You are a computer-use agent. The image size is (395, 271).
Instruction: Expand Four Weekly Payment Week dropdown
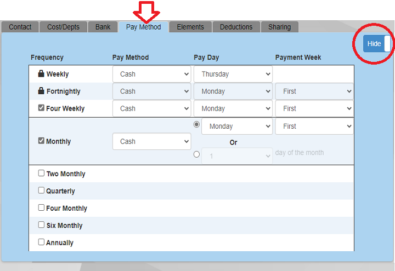tap(314, 108)
